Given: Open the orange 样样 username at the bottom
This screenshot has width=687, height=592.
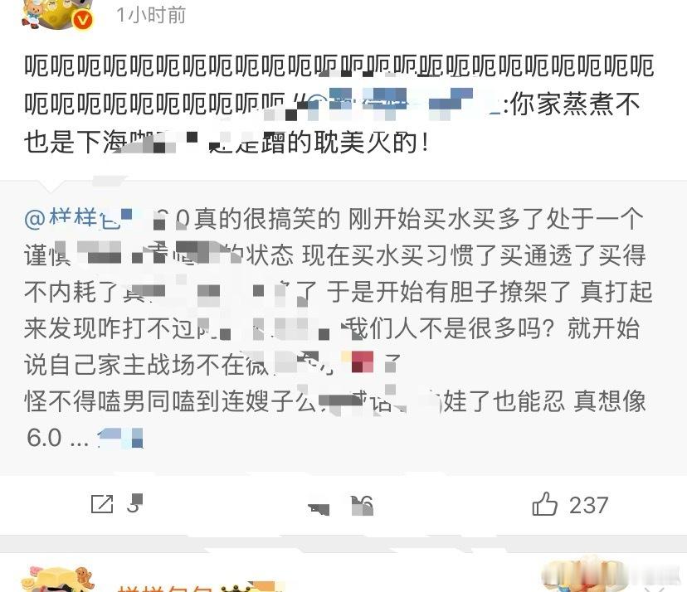Looking at the screenshot, I should pos(165,587).
